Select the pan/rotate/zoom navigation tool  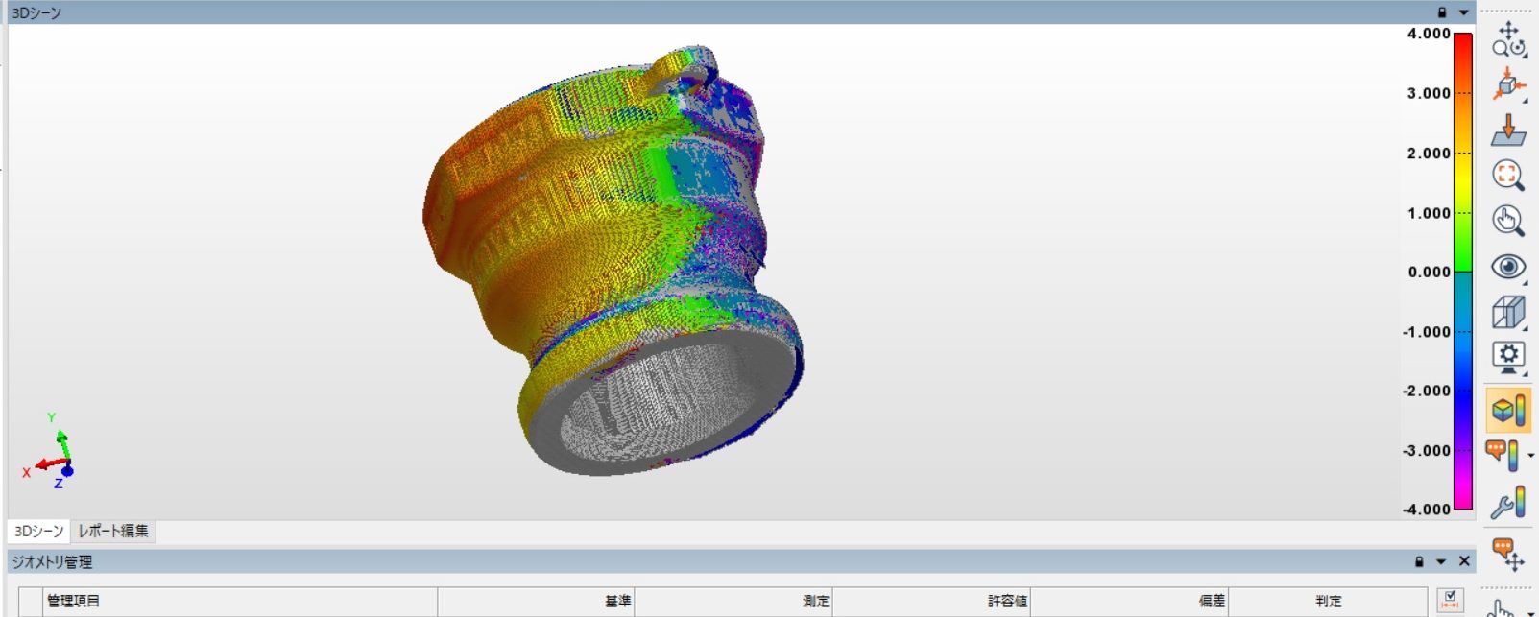tap(1507, 39)
